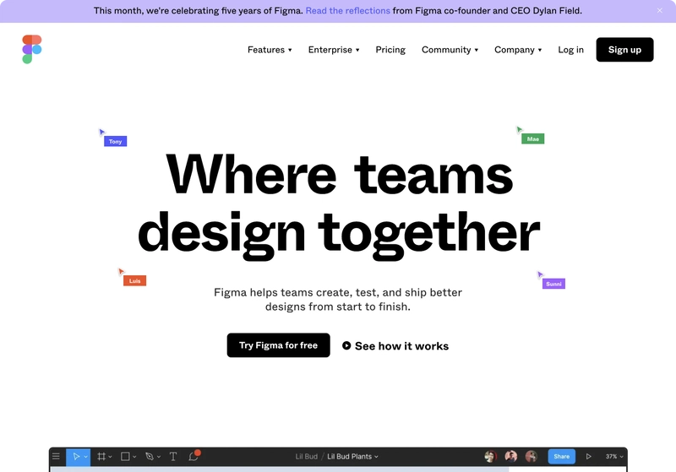Click the blue Share button
676x472 pixels.
(561, 456)
